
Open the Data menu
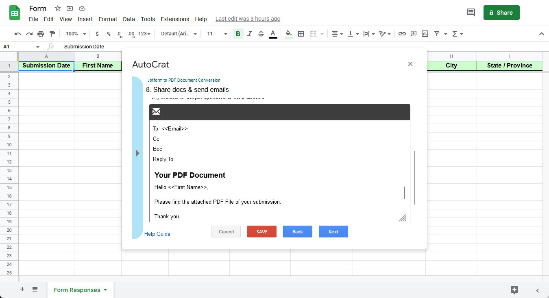(x=129, y=19)
